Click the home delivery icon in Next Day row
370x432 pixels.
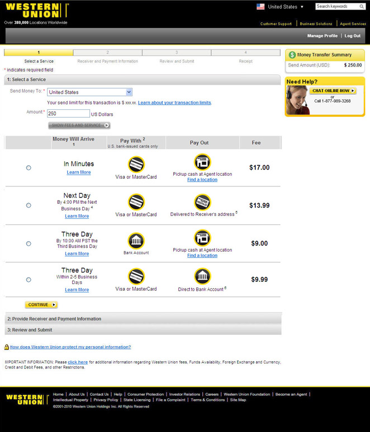coord(202,202)
